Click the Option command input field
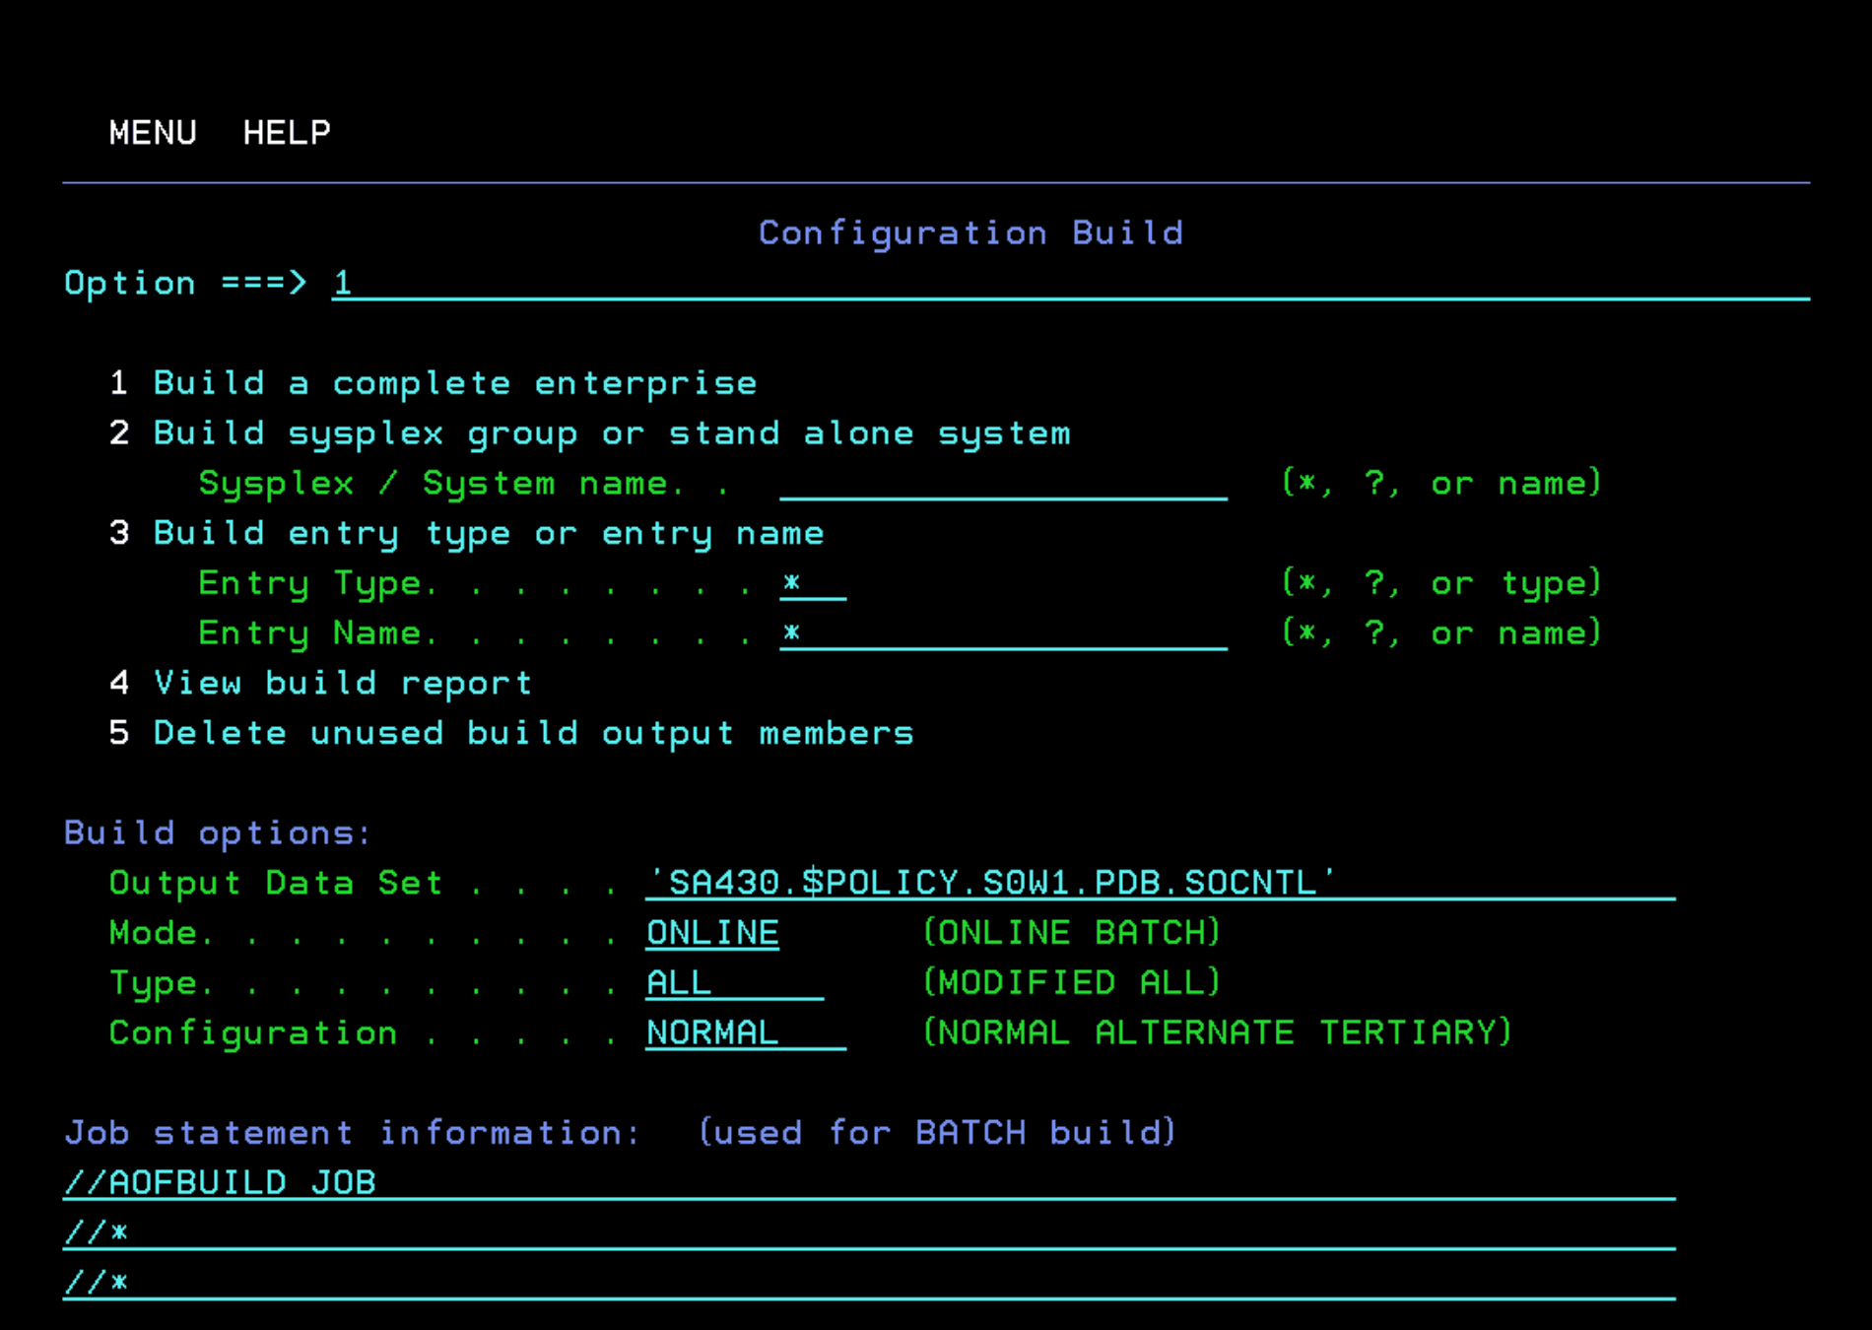This screenshot has height=1330, width=1872. [1069, 284]
